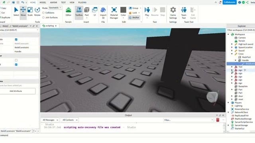The width and height of the screenshot is (255, 143).
Task: Open the Terrain Editor
Action: pyautogui.click(x=69, y=12)
